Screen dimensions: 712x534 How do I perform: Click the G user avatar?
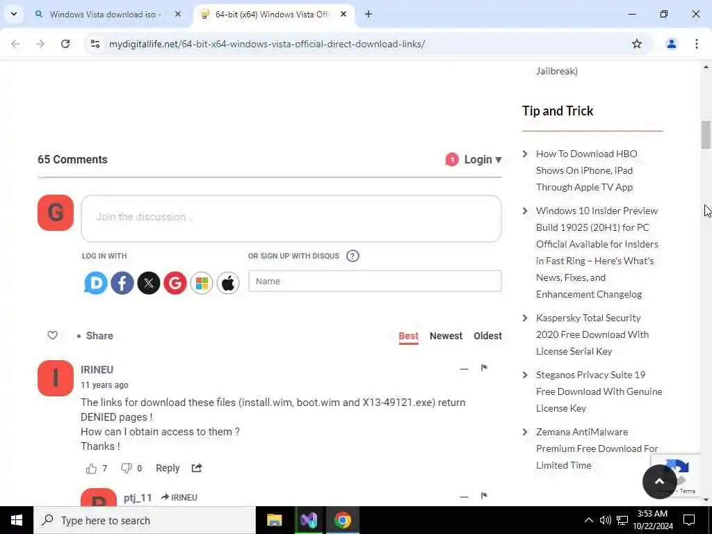tap(56, 213)
